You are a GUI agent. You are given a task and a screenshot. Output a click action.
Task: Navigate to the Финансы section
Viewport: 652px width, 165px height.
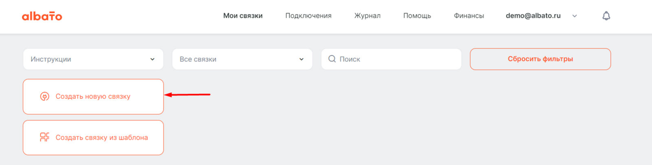[469, 16]
